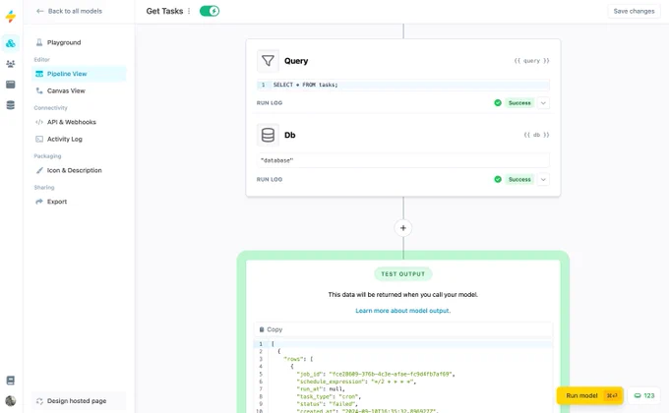Click the Query step title

click(x=296, y=61)
